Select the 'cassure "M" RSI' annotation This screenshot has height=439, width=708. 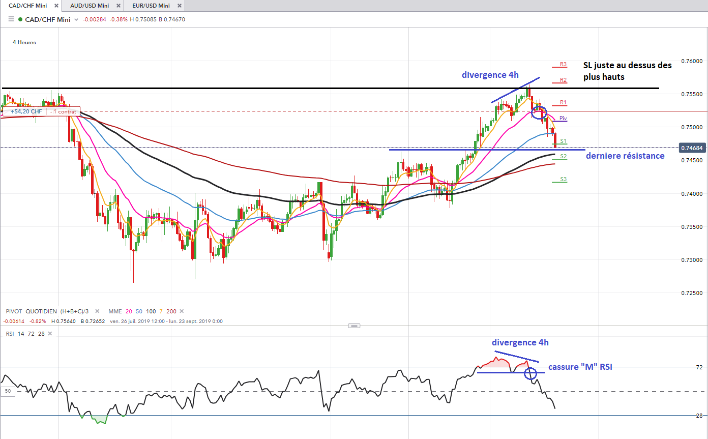580,367
